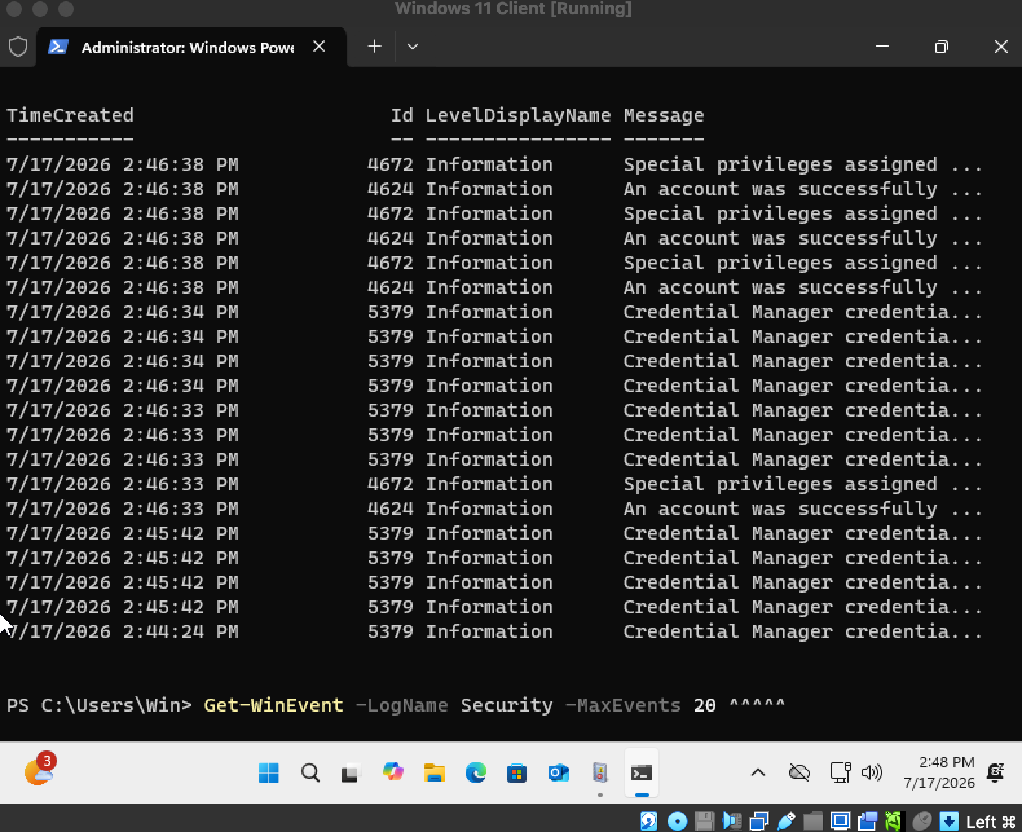This screenshot has width=1022, height=832.
Task: Open Task View from the taskbar
Action: tap(350, 773)
